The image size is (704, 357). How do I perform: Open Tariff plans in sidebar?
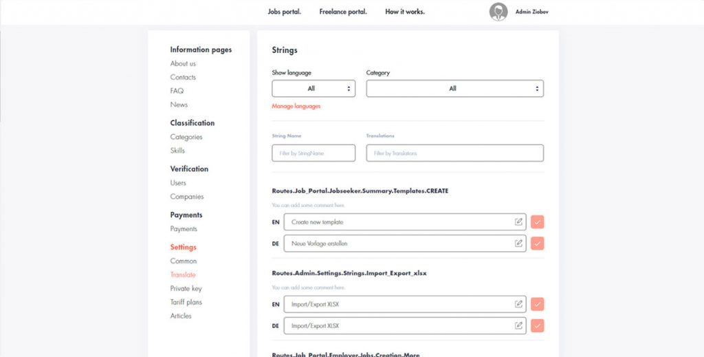tap(186, 302)
